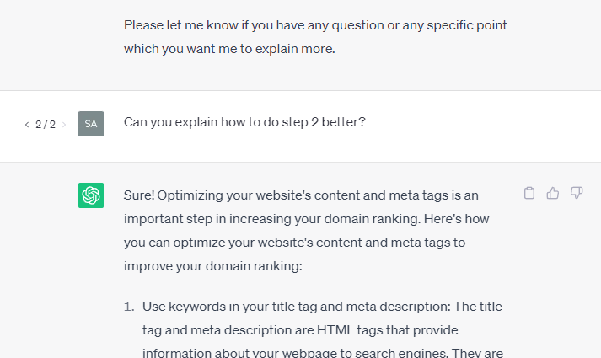Image resolution: width=601 pixels, height=358 pixels.
Task: Click the "important step in increasing" line
Action: click(208, 219)
